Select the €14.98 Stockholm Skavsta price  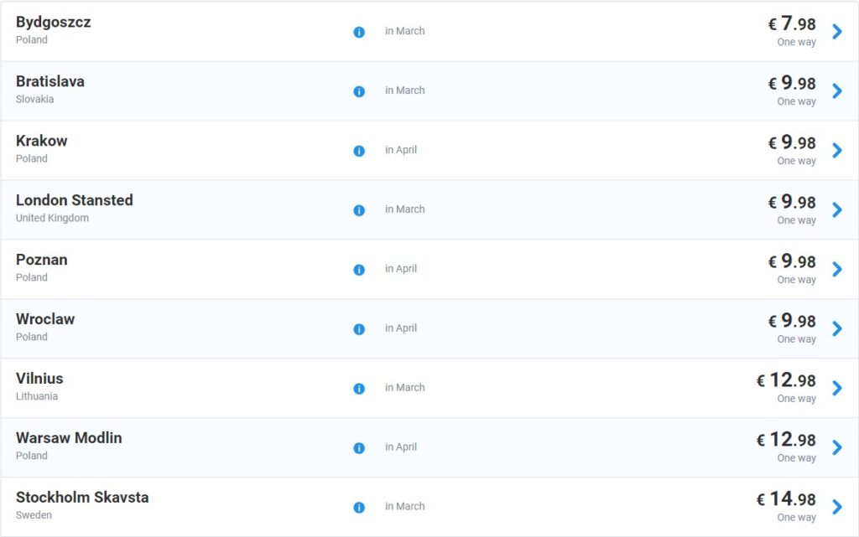pyautogui.click(x=786, y=499)
